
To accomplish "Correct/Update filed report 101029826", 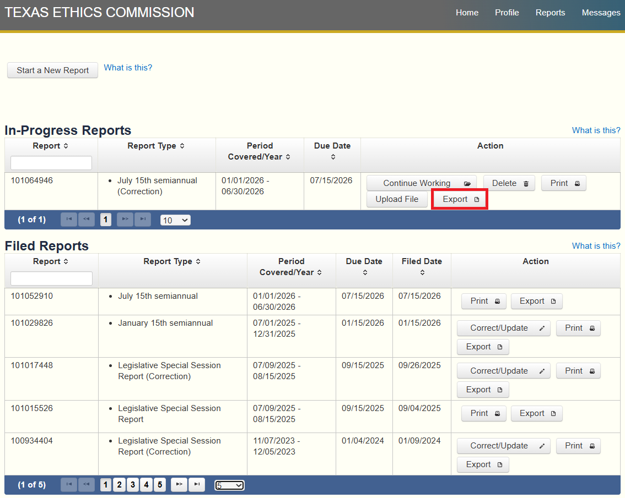I will pyautogui.click(x=503, y=328).
